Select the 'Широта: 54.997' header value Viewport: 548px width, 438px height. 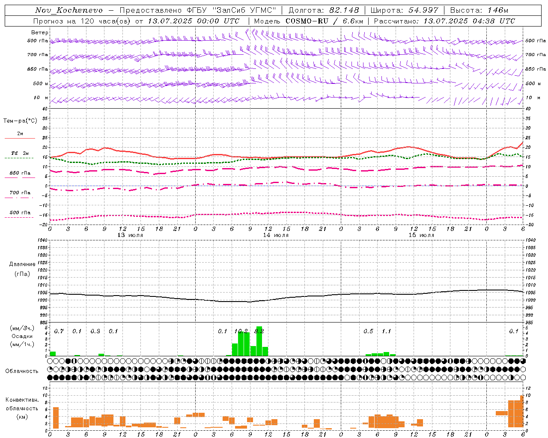pos(404,10)
